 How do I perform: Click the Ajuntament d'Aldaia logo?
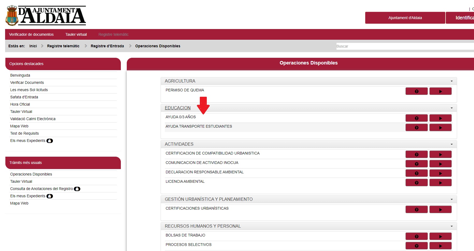pos(46,16)
